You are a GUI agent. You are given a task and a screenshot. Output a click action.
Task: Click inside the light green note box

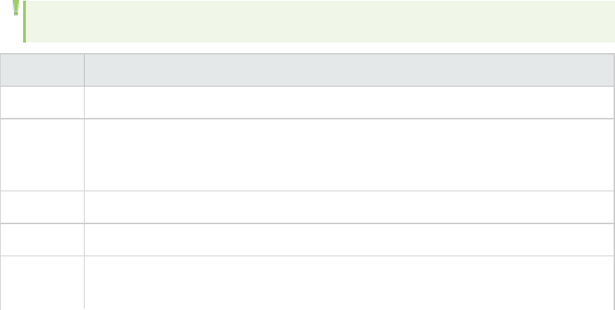pyautogui.click(x=320, y=22)
